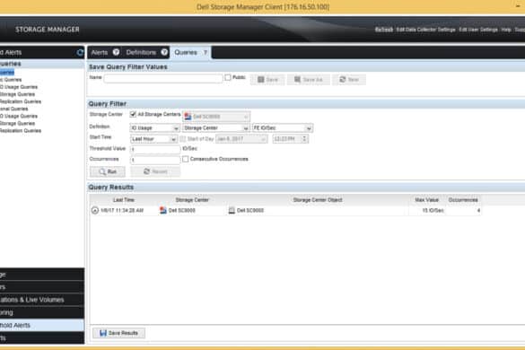Toggle the Start of Day checkbox
525x350 pixels.
(x=183, y=139)
